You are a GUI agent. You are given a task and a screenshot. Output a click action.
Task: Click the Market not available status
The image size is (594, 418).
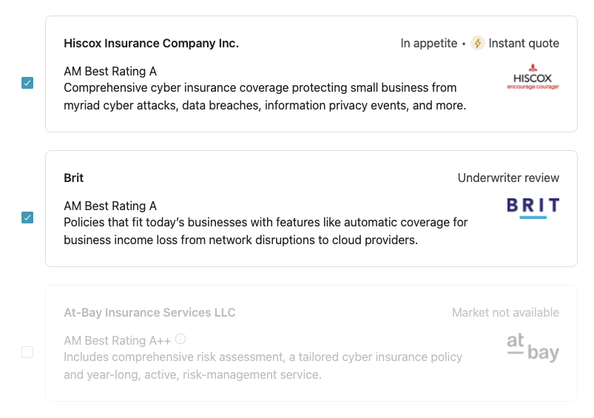505,312
